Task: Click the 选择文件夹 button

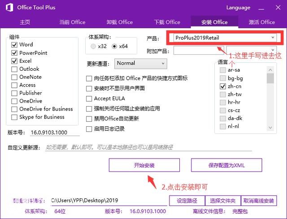Action: [x=223, y=201]
